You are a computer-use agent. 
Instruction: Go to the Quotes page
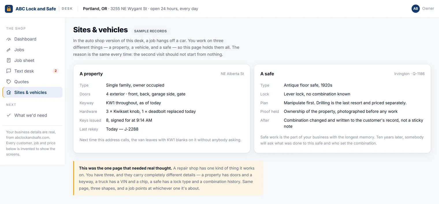point(32,82)
